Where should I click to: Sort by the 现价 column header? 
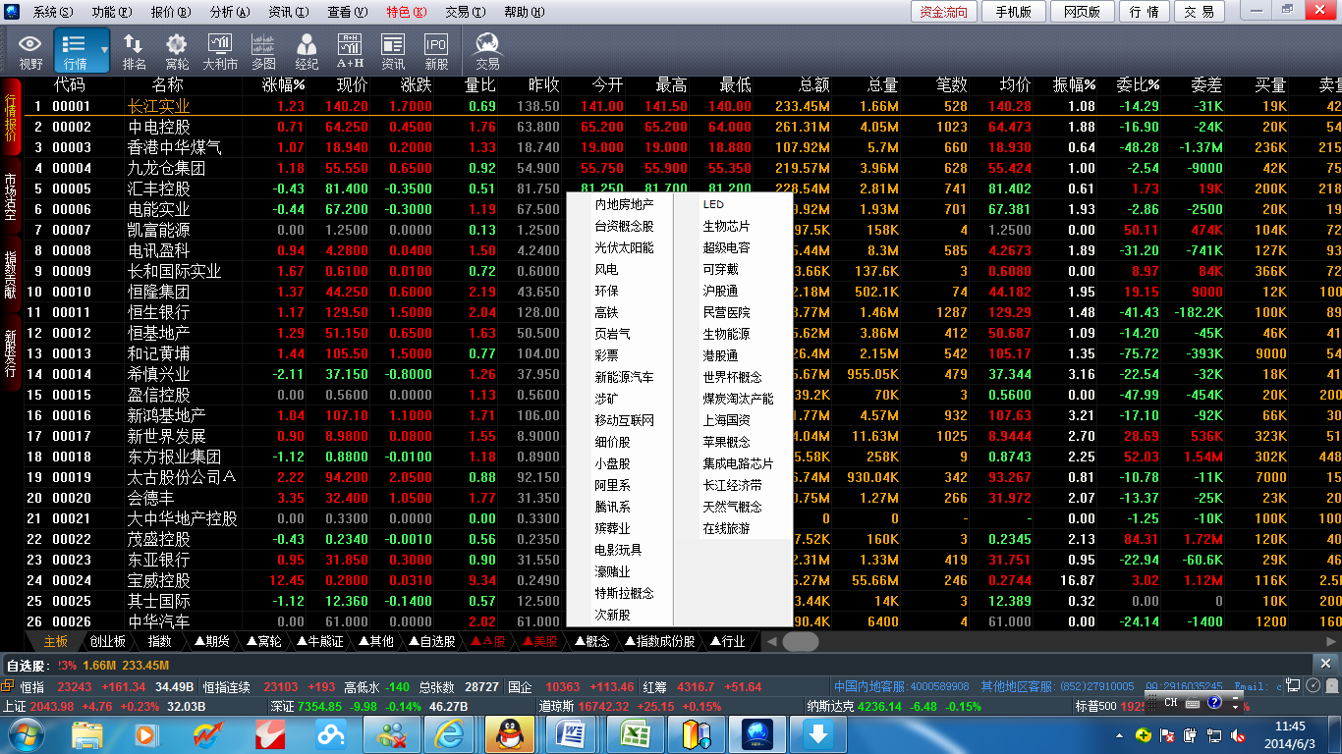(352, 85)
